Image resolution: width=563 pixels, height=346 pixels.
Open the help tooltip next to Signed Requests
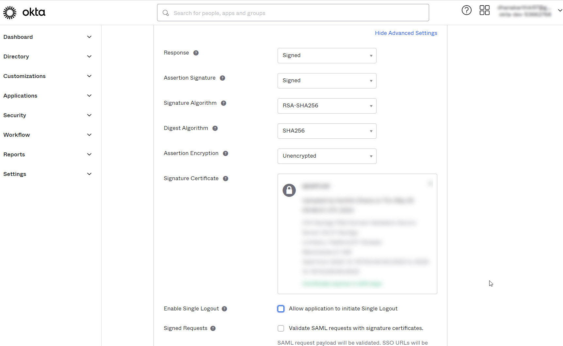point(213,328)
